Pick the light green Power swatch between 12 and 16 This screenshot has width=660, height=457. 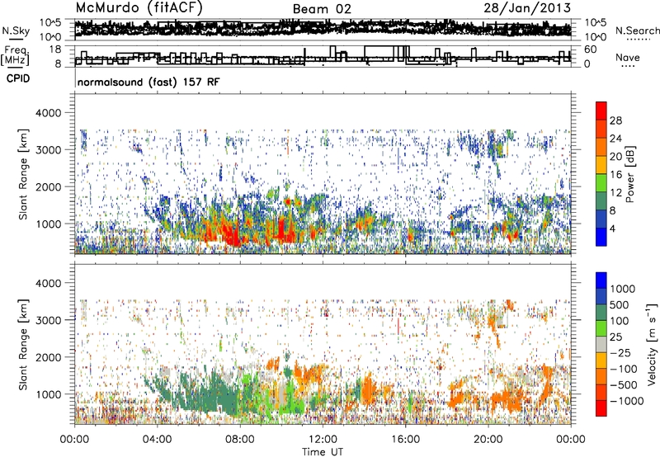click(x=601, y=182)
